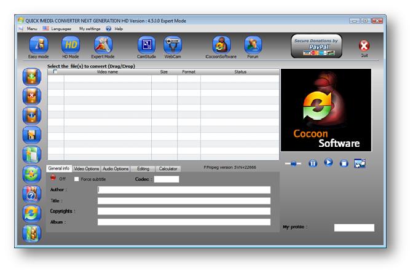This screenshot has height=274, width=413.
Task: Open the WebCam capture tool
Action: click(173, 45)
